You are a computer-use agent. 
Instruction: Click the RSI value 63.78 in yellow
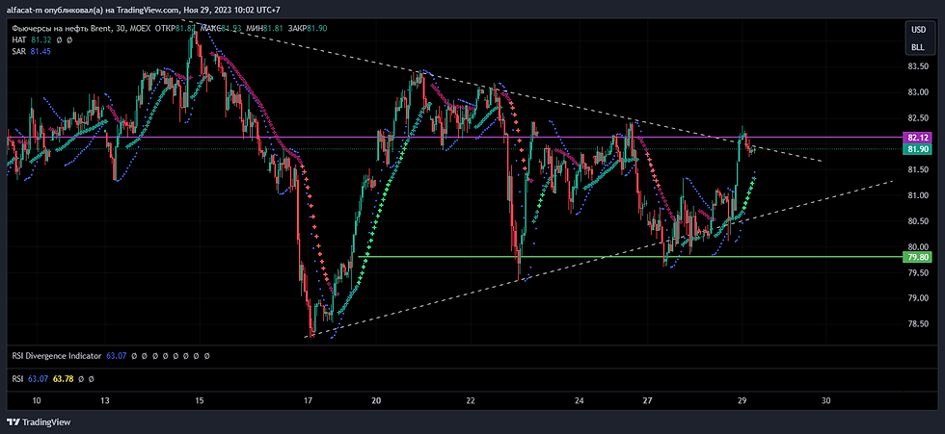pos(63,379)
